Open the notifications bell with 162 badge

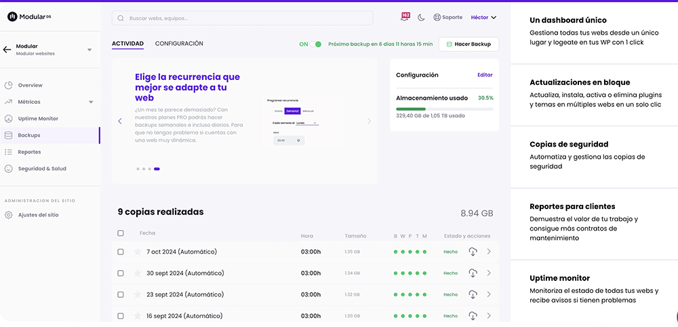[405, 17]
